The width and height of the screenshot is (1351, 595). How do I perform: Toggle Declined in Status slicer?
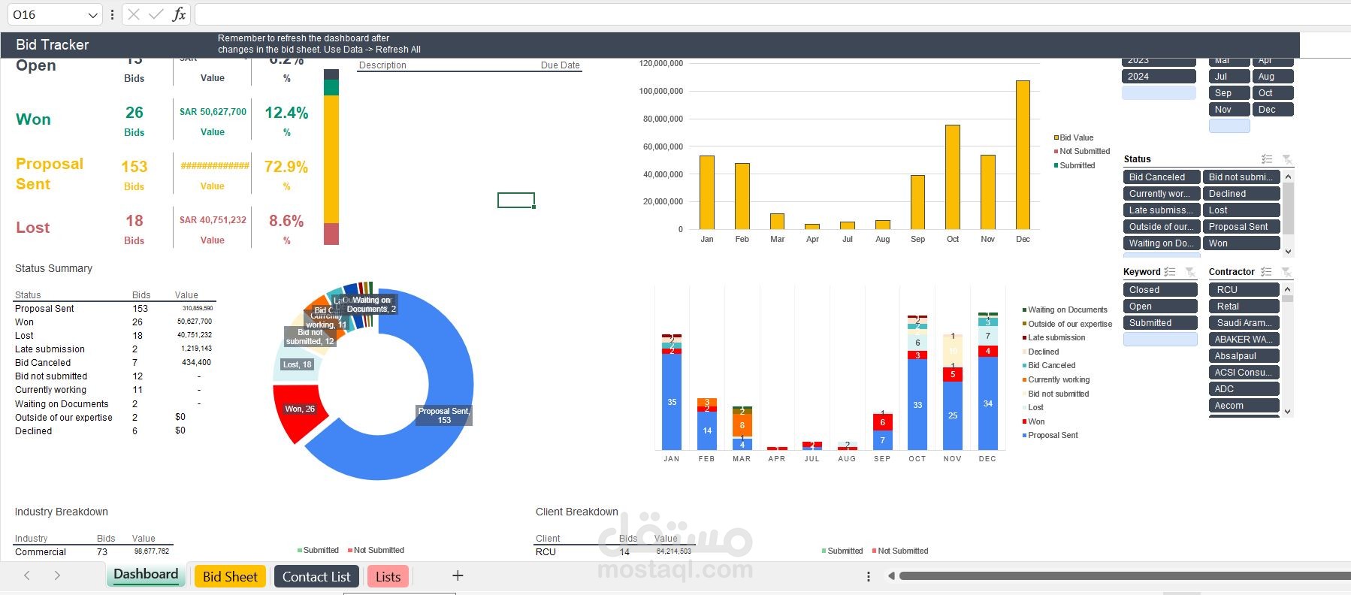pyautogui.click(x=1241, y=194)
